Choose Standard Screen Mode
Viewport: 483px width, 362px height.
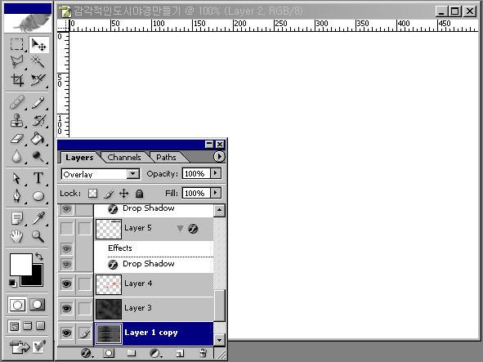[x=14, y=326]
